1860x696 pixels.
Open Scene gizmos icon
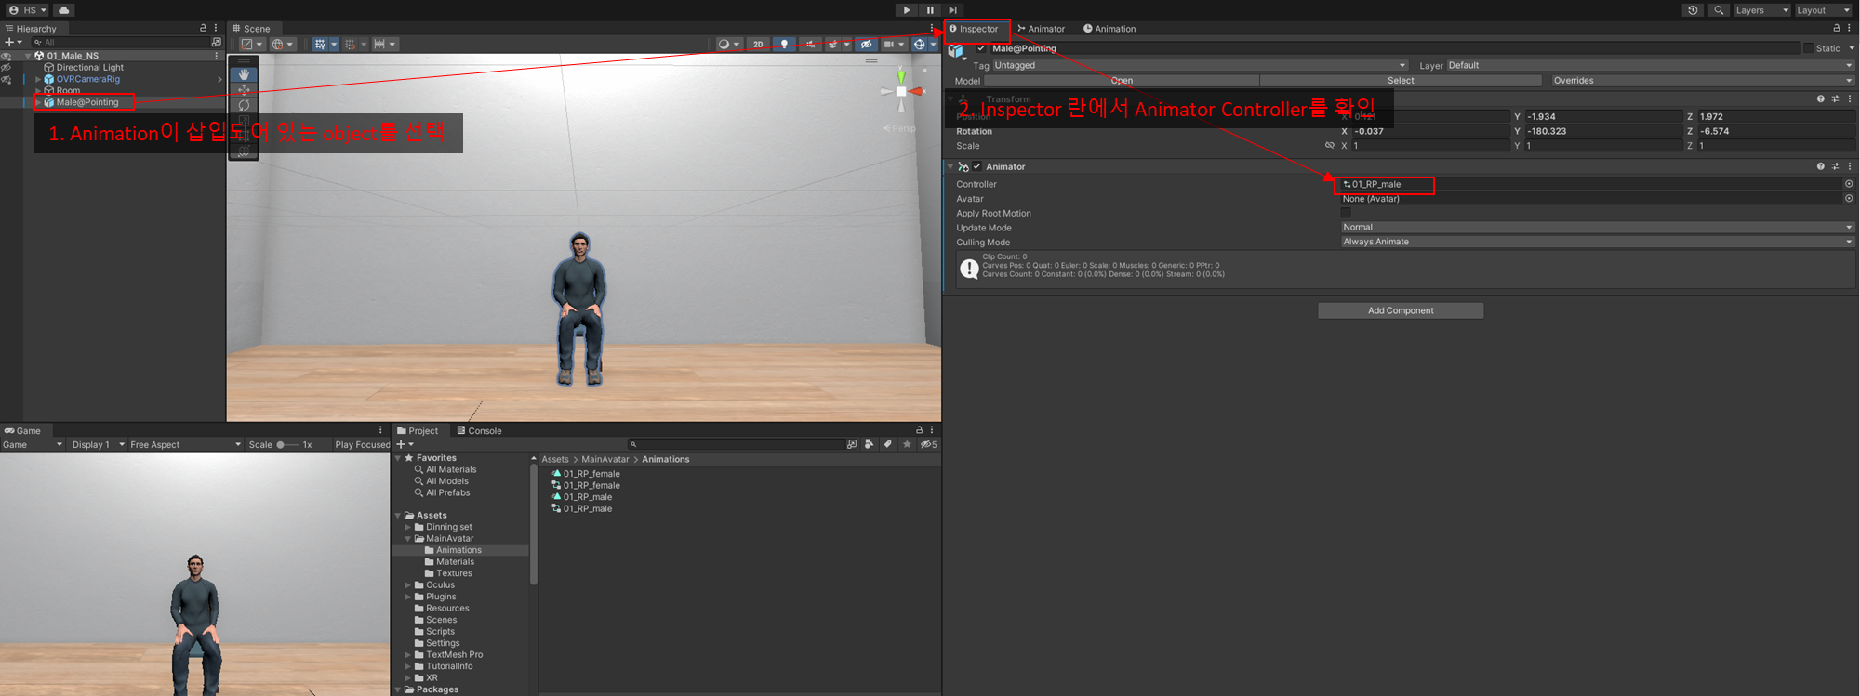[919, 44]
